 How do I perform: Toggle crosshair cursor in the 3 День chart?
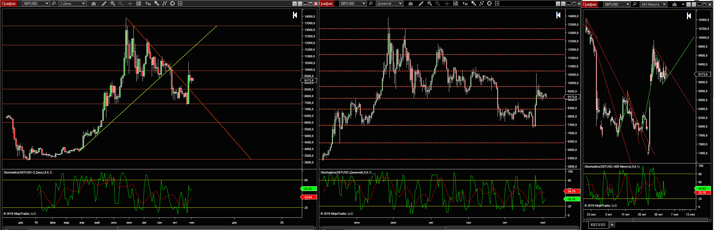pyautogui.click(x=130, y=4)
